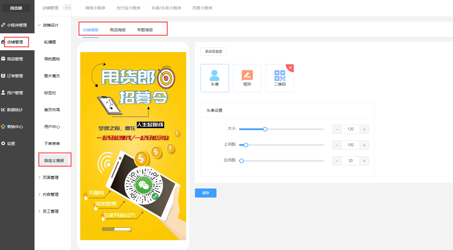Open the 用户中心 submenu item
Image resolution: width=453 pixels, height=250 pixels.
coord(52,127)
